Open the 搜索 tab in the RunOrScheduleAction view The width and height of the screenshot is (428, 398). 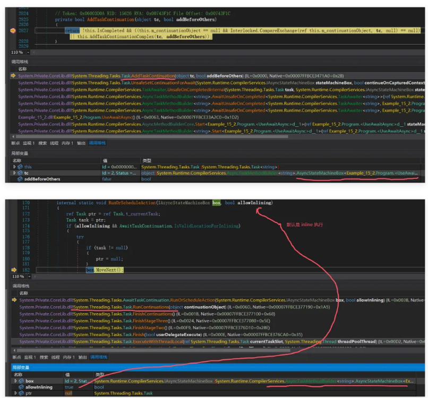[44, 357]
